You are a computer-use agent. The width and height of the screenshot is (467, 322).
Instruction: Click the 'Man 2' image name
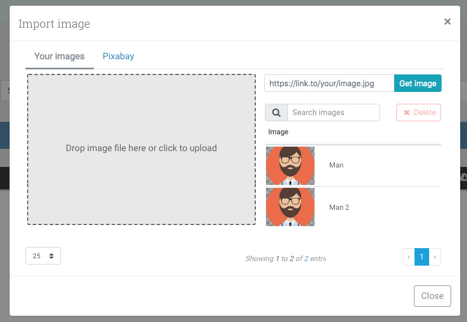pos(339,208)
